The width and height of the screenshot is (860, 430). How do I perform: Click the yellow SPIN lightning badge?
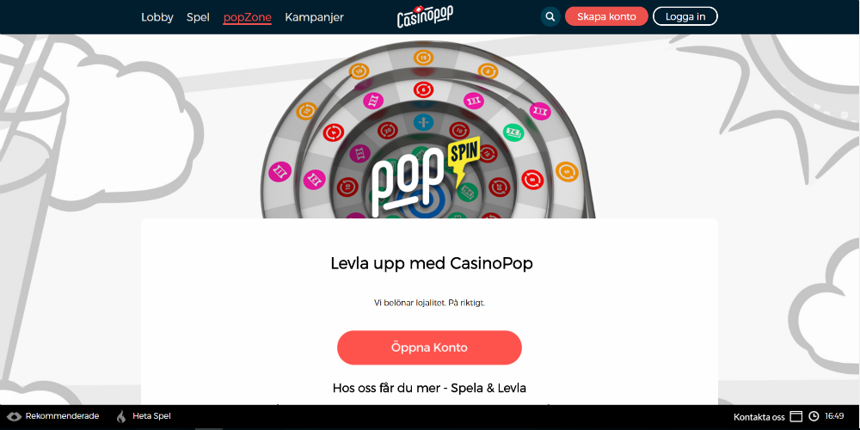[464, 157]
